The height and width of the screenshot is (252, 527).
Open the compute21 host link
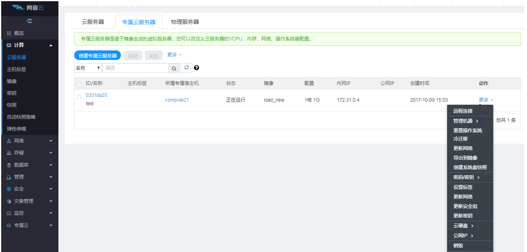click(x=177, y=100)
